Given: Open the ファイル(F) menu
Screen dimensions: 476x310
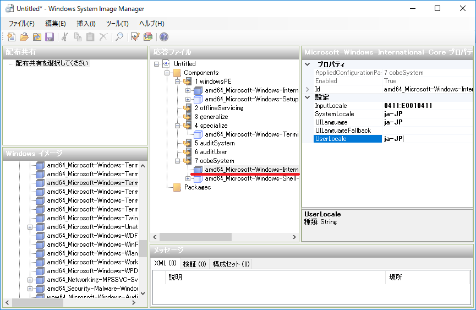Looking at the screenshot, I should coord(21,23).
